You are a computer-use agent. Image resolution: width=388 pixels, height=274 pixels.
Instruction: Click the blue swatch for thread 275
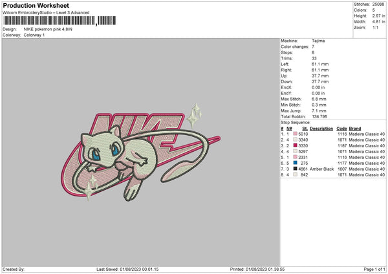(x=296, y=163)
